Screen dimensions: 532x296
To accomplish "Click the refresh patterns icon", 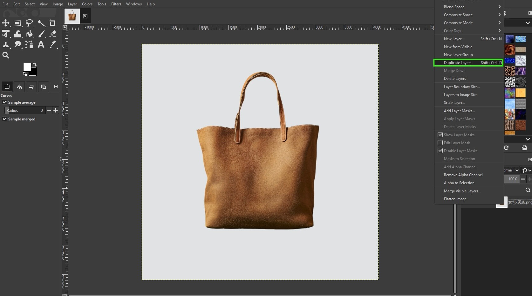I will tap(506, 148).
